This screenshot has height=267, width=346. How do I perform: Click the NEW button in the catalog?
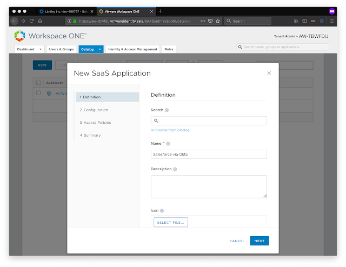click(42, 65)
